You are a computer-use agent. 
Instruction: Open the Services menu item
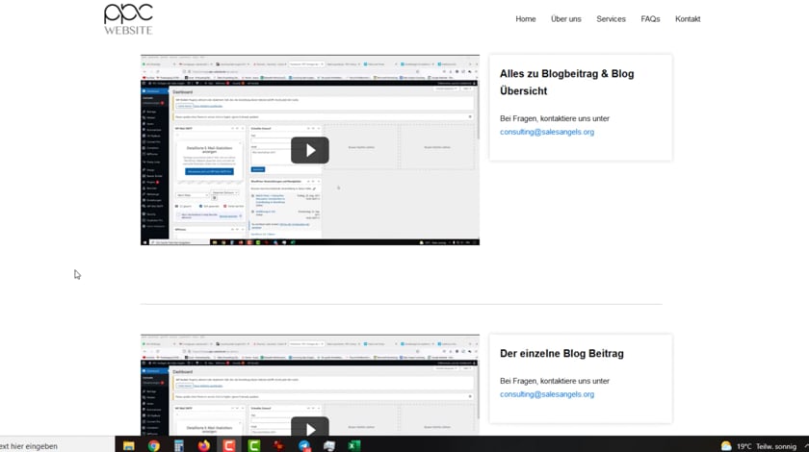click(x=611, y=19)
